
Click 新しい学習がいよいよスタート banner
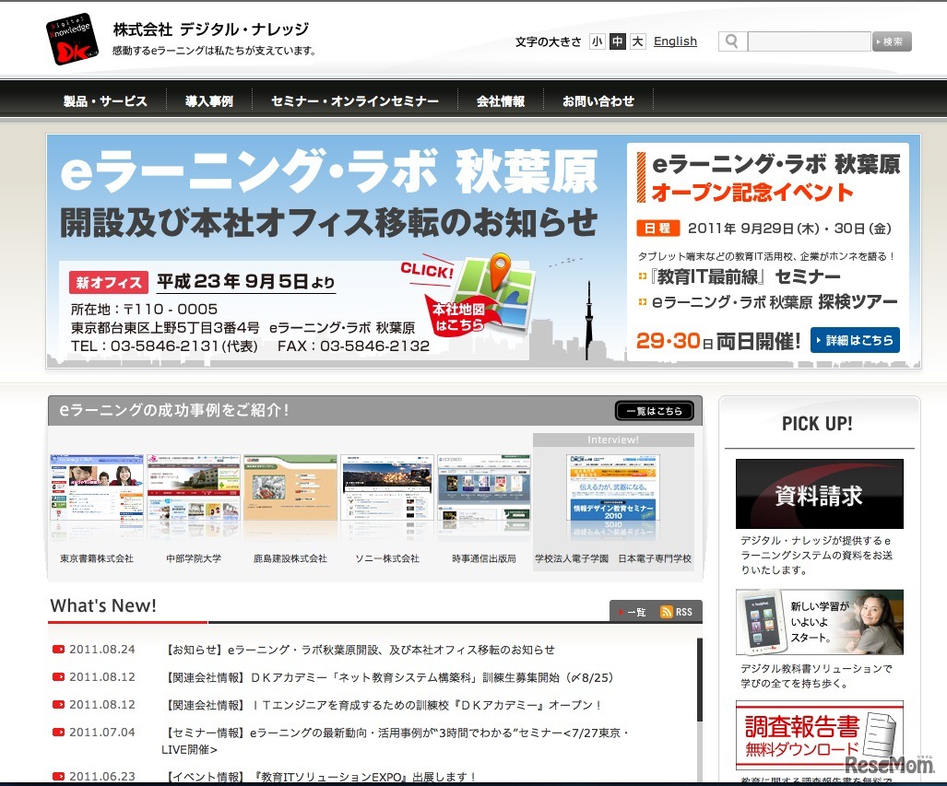pos(820,622)
